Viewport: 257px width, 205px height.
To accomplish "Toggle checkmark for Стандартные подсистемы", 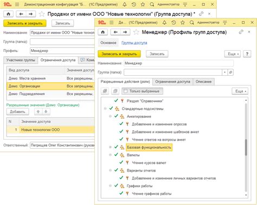I will (111, 108).
